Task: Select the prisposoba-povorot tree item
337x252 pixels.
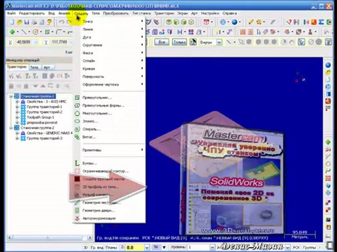Action: [x=42, y=123]
